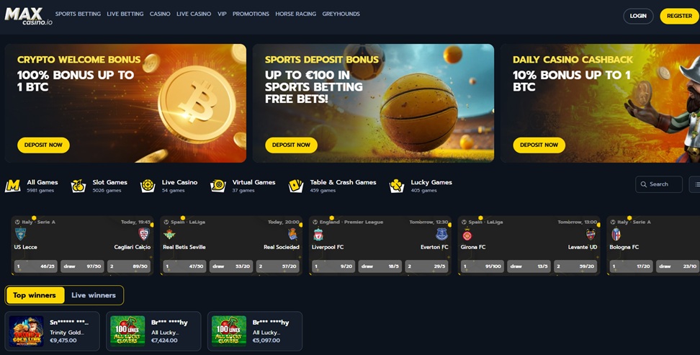Open the Live Casino roulette icon
Image resolution: width=700 pixels, height=355 pixels.
(x=148, y=186)
